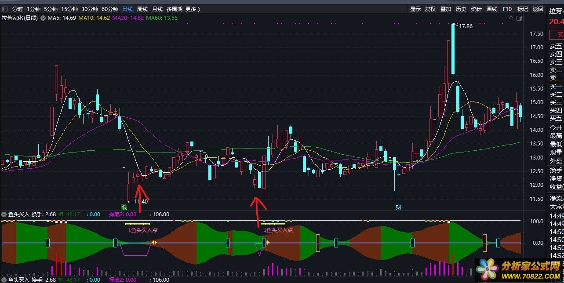Click the 标记 mark button
This screenshot has width=564, height=283.
point(523,9)
